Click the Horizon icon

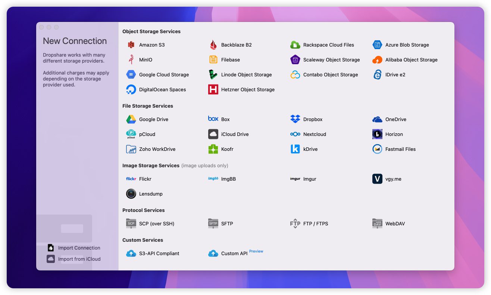(x=377, y=134)
